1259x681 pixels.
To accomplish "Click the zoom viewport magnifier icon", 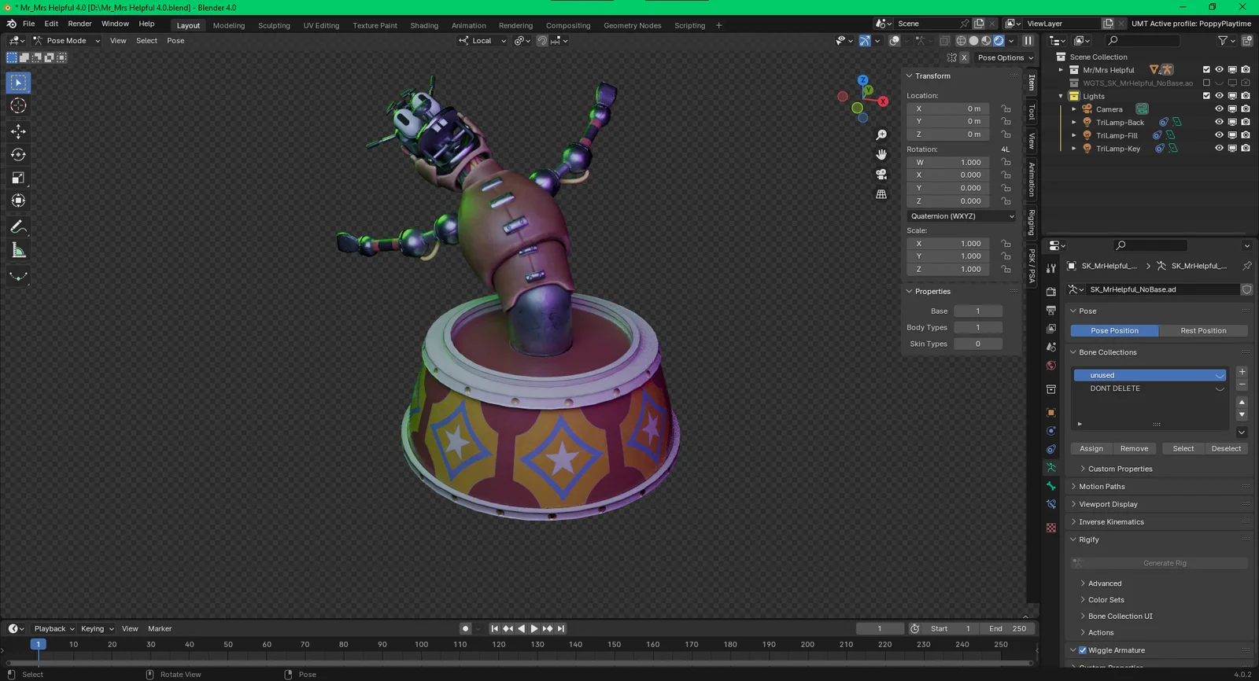I will pyautogui.click(x=881, y=135).
